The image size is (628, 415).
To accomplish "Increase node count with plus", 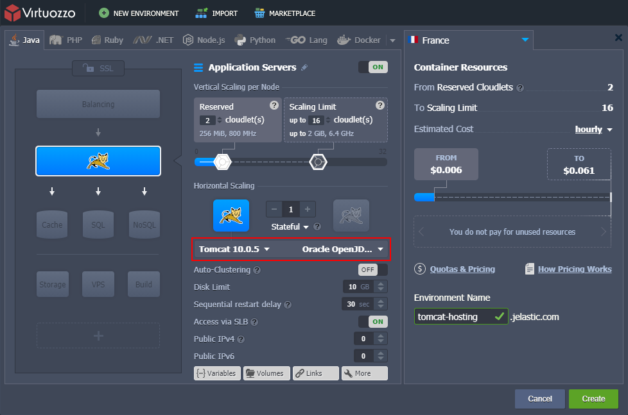I will click(x=308, y=209).
